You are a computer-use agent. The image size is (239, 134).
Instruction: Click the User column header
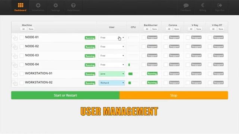(x=112, y=27)
